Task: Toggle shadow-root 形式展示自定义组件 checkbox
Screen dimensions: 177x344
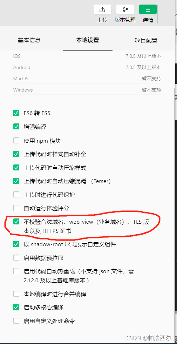Action: pyautogui.click(x=16, y=244)
